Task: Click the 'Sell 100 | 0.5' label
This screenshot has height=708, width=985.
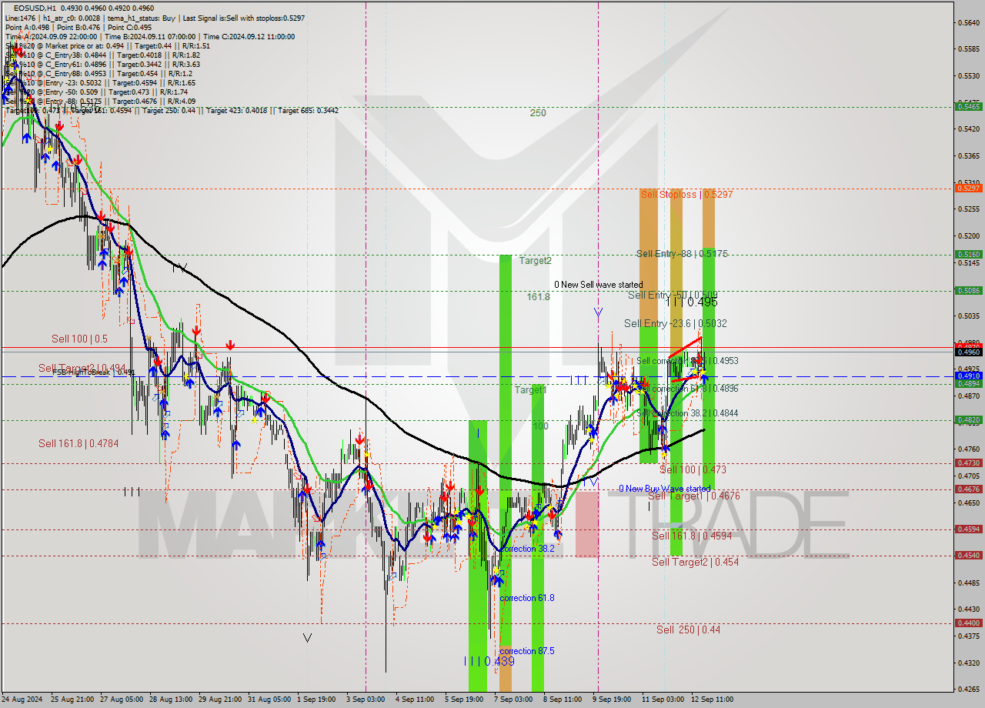Action: tap(80, 339)
